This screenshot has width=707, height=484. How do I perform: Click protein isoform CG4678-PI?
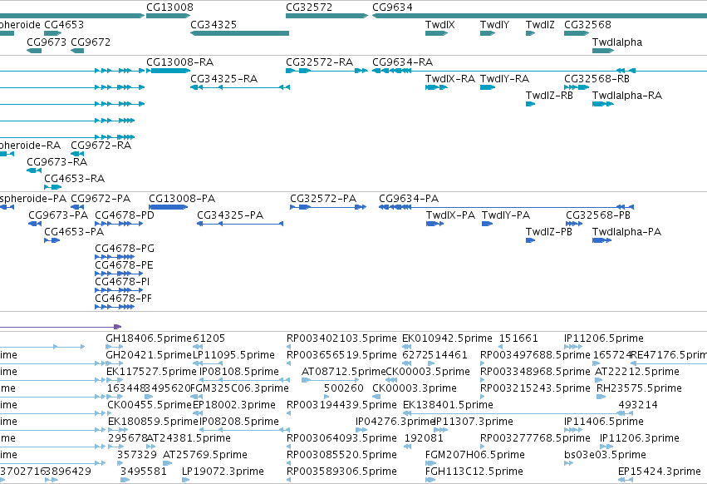pyautogui.click(x=119, y=290)
